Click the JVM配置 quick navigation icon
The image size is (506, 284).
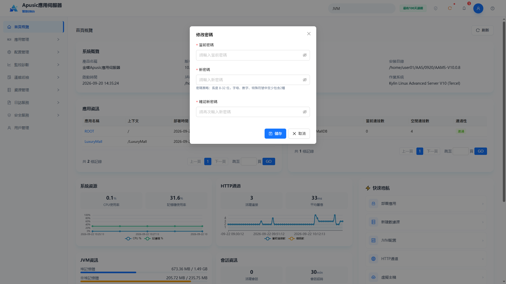(373, 240)
